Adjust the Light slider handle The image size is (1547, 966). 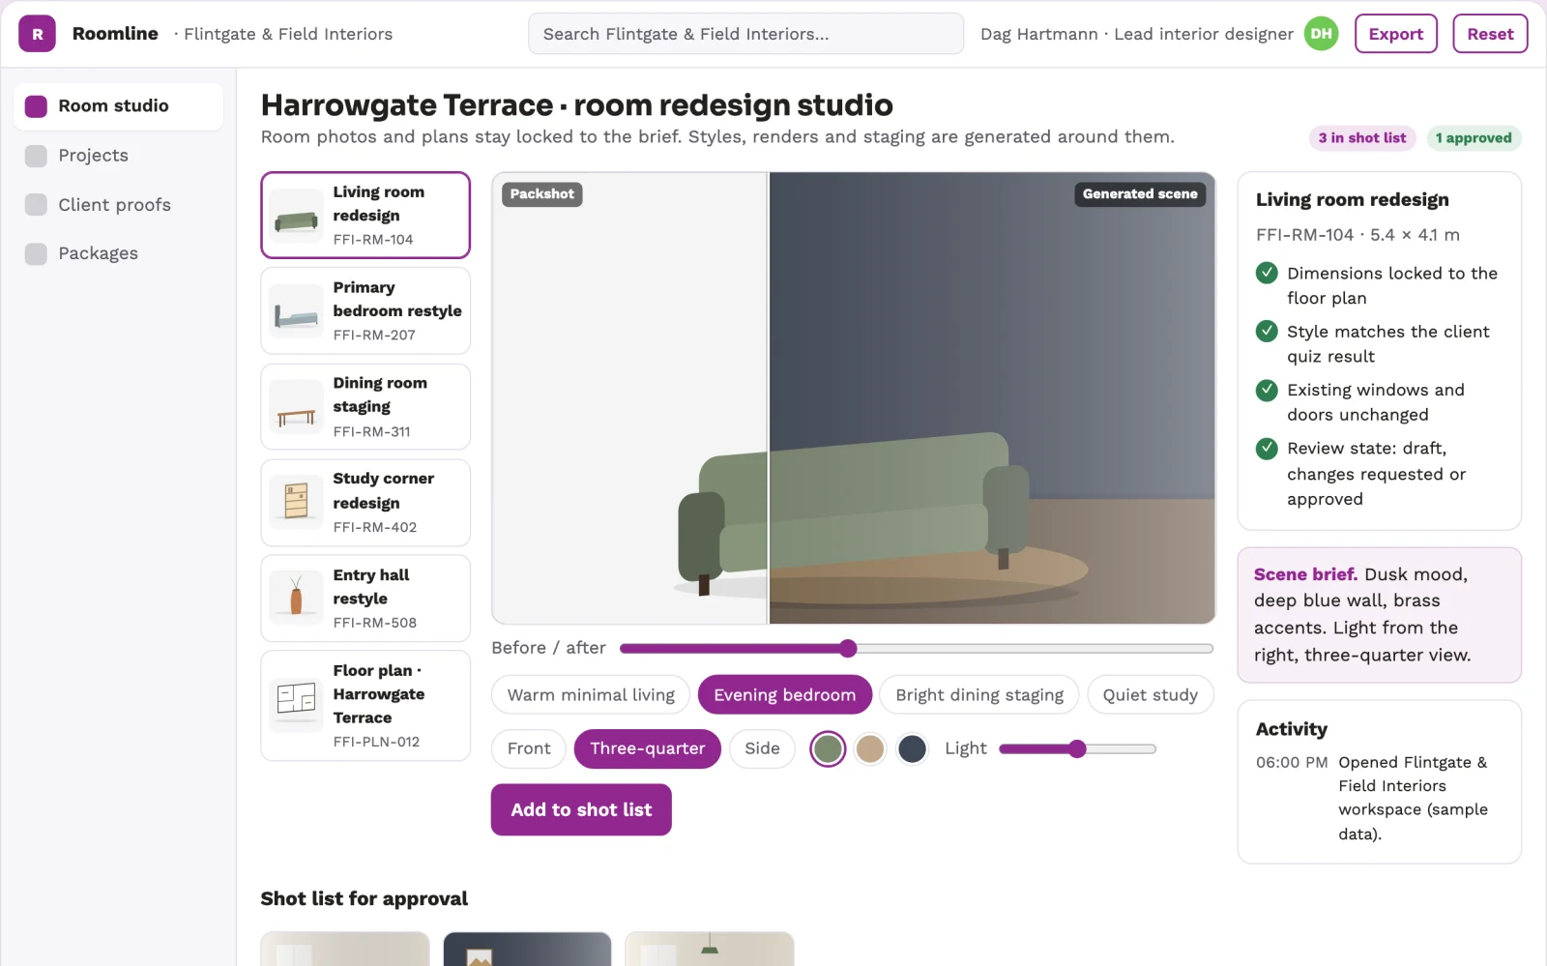tap(1077, 748)
